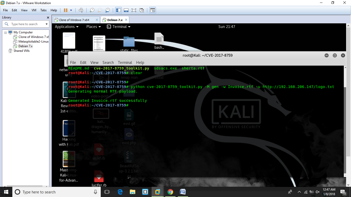Click the muted volume icon
Image resolution: width=351 pixels, height=197 pixels.
[x=318, y=192]
